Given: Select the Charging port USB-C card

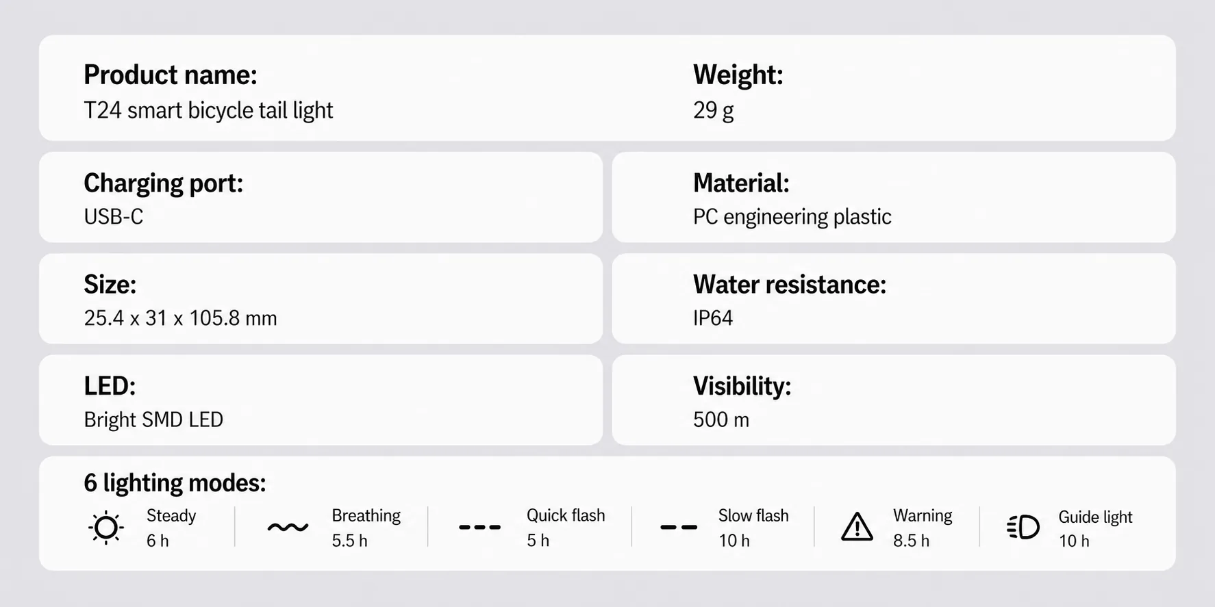Looking at the screenshot, I should point(321,197).
